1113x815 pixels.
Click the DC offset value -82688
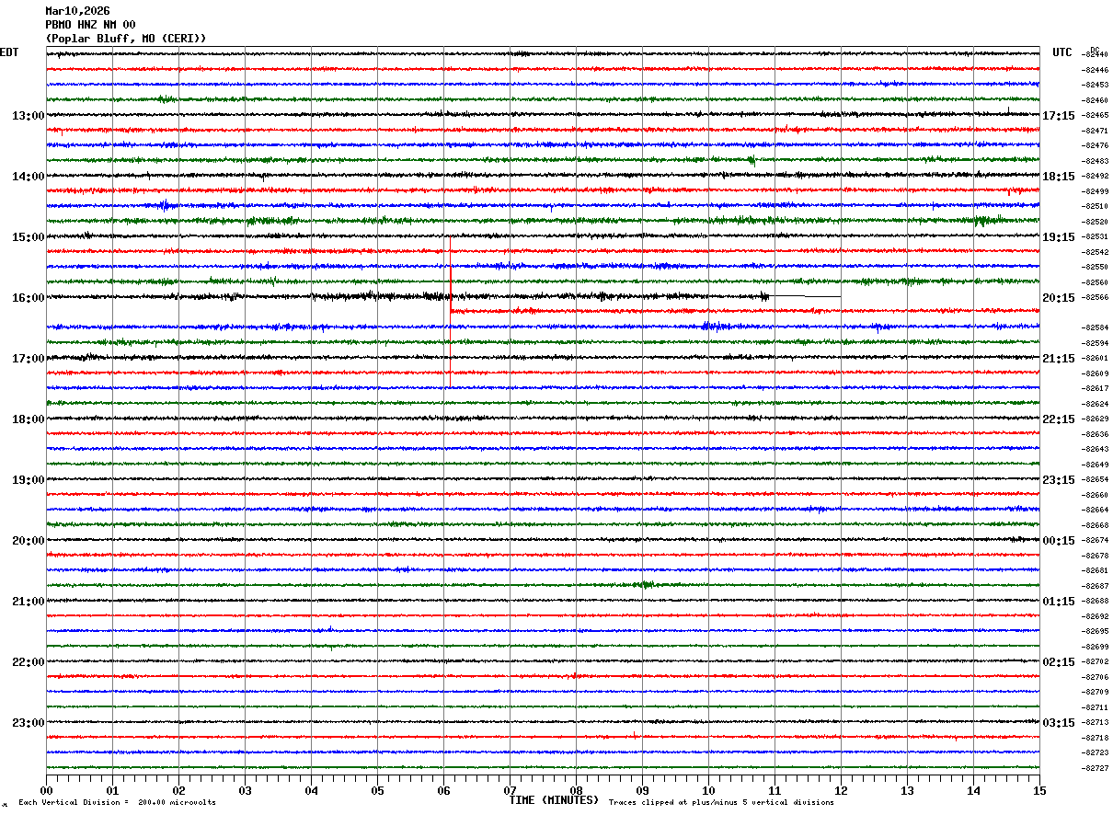[1096, 601]
